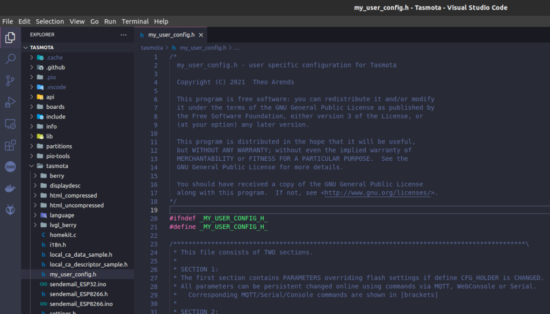Image resolution: width=550 pixels, height=314 pixels.
Task: Expand the lib folder
Action: pyautogui.click(x=77, y=136)
